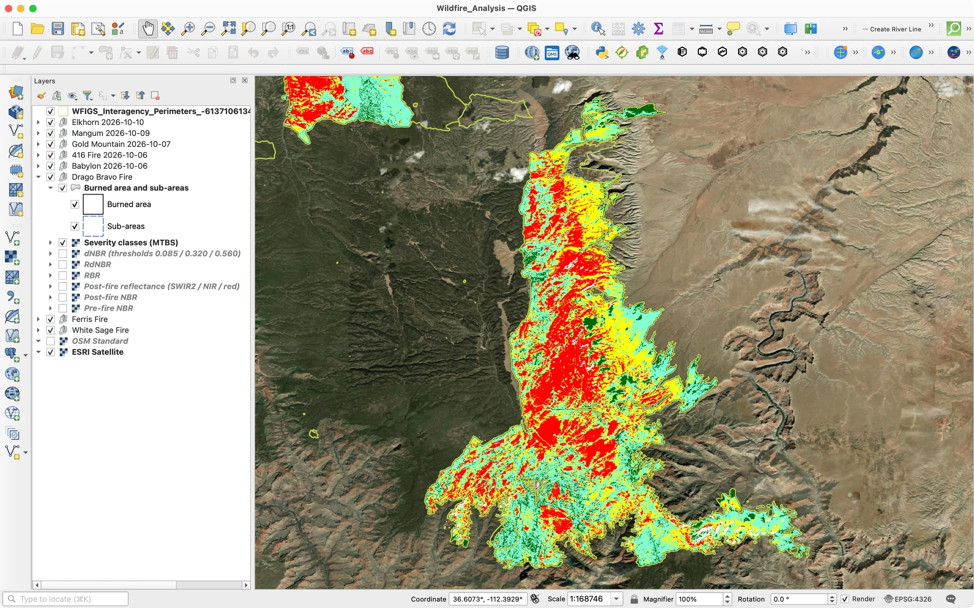Click the Filter Legend funnel icon
The width and height of the screenshot is (974, 608).
88,96
